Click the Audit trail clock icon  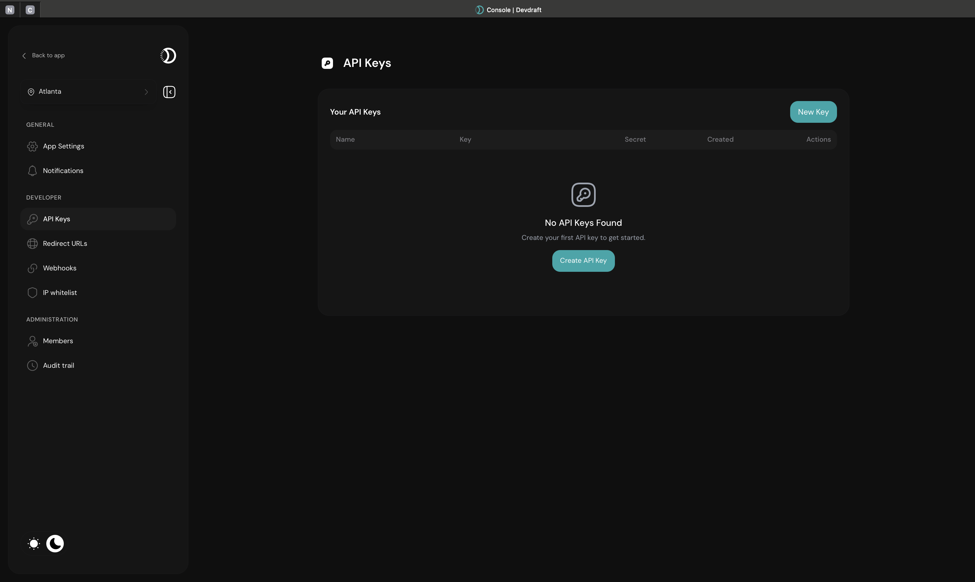32,365
